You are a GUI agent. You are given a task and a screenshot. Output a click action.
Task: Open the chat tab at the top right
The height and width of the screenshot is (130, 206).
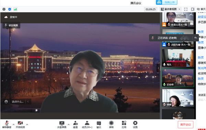pos(201,9)
